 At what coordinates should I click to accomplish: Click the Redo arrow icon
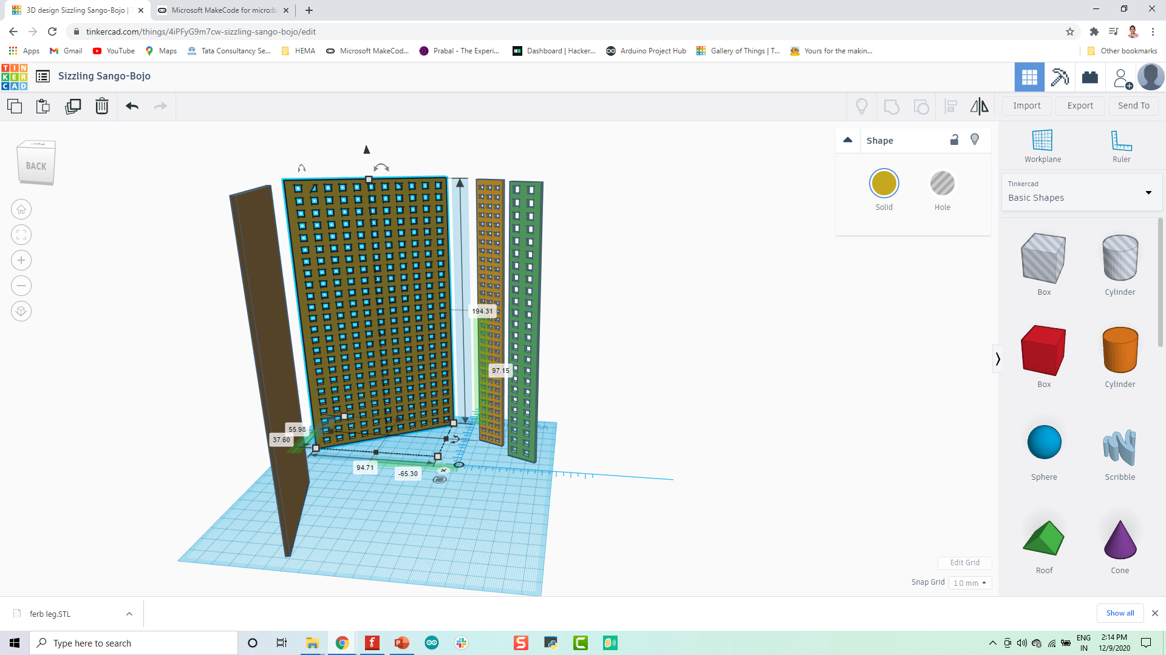click(161, 106)
